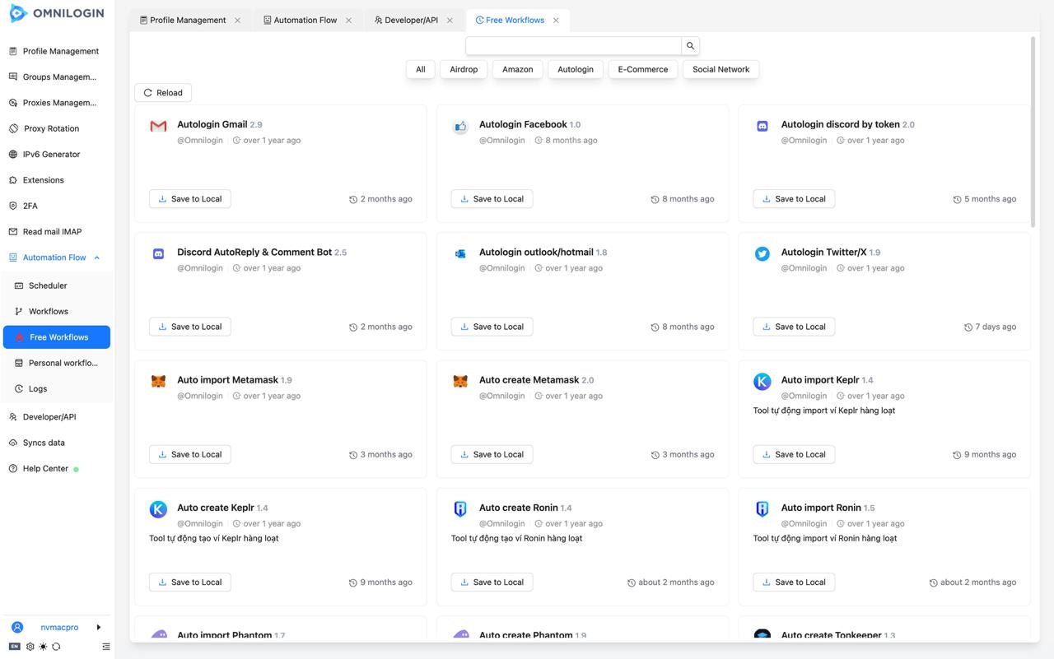Screen dimensions: 1054x659
Task: Click the search magnifier button
Action: pos(691,46)
